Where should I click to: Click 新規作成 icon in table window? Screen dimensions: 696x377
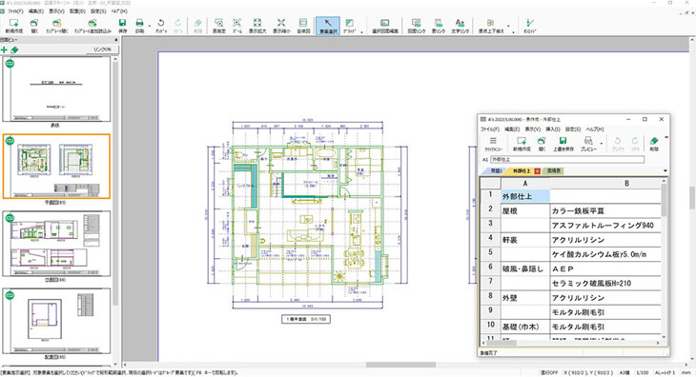coord(522,144)
